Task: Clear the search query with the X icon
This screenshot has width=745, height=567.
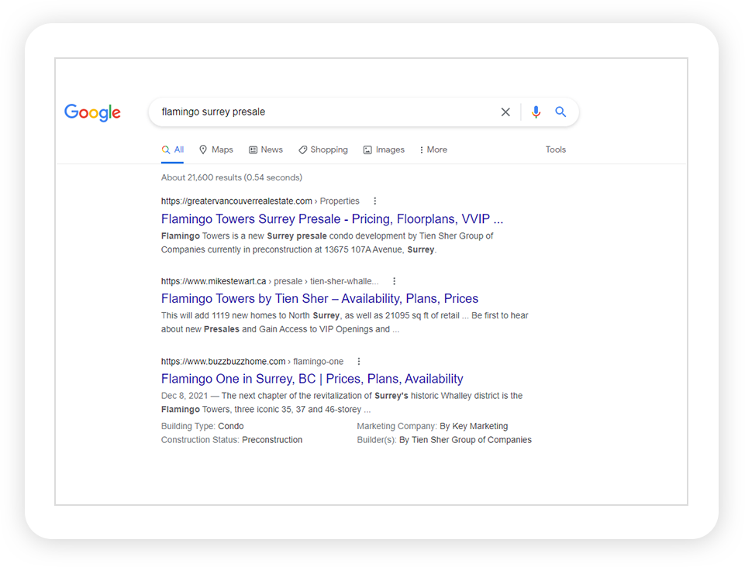Action: 505,112
